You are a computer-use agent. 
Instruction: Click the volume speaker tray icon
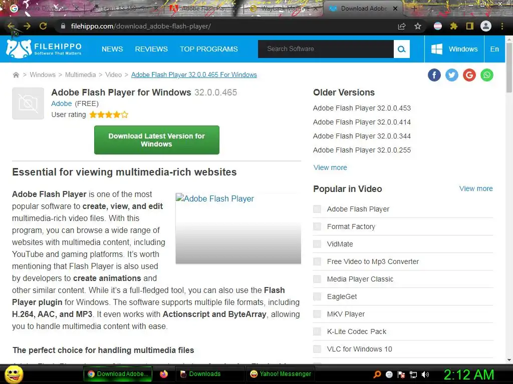[425, 374]
